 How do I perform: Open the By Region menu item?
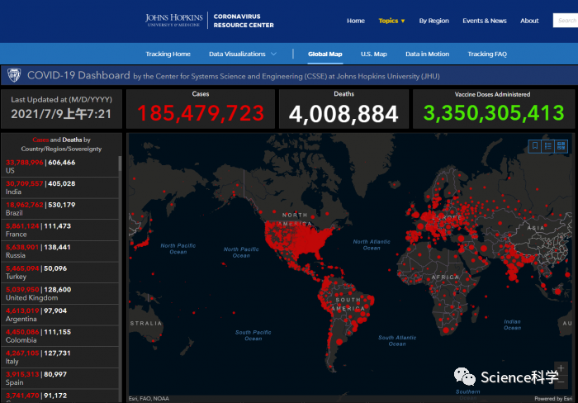433,21
